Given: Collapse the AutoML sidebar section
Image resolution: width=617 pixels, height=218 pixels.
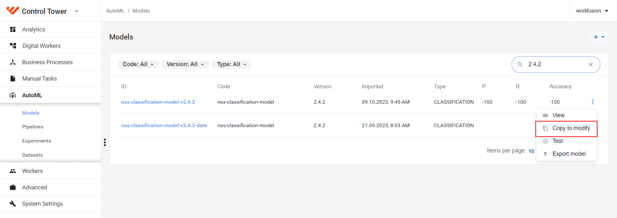Looking at the screenshot, I should 32,95.
